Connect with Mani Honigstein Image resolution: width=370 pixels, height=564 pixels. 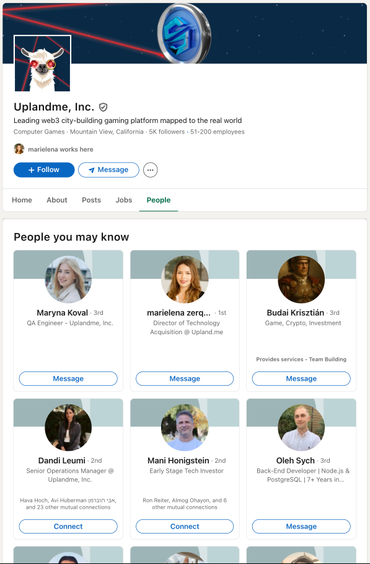coord(185,526)
